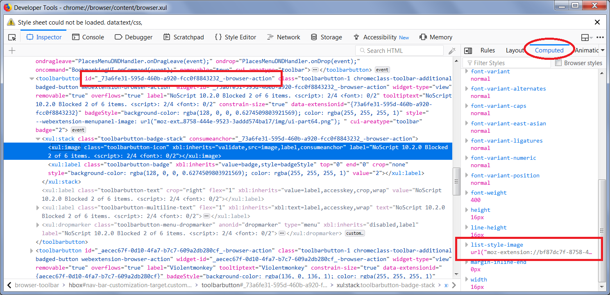Dismiss the style sheet warning notification

click(597, 22)
